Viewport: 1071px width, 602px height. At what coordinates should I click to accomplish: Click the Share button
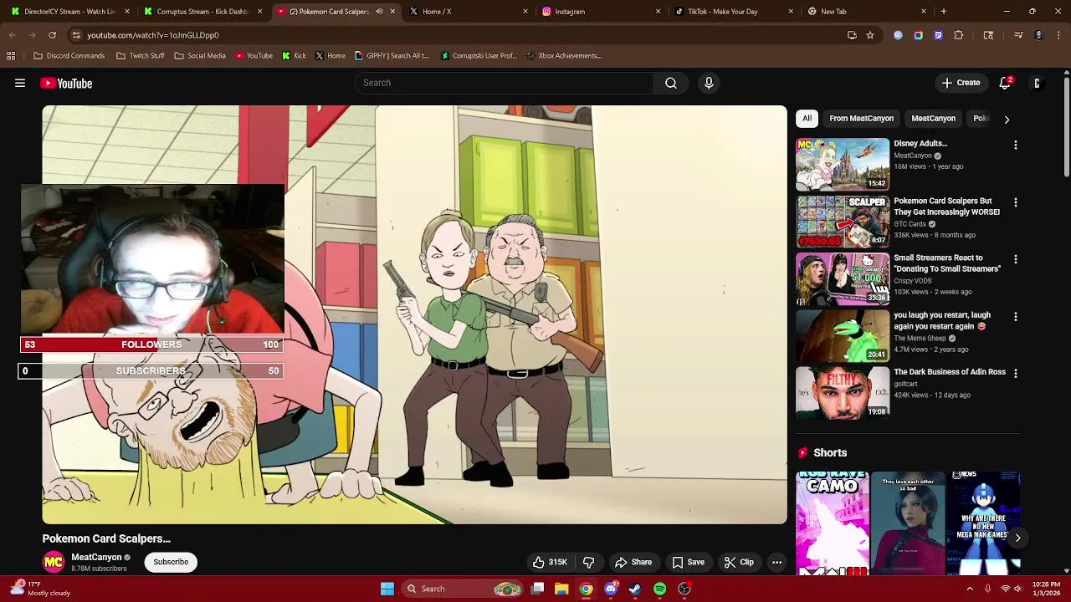[633, 562]
